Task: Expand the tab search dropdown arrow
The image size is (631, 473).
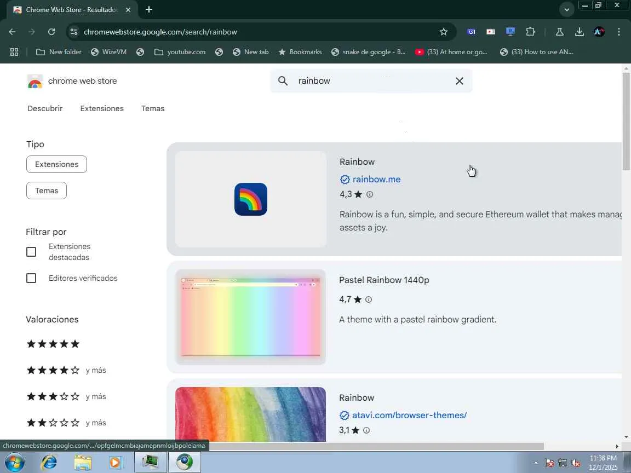Action: (x=566, y=10)
